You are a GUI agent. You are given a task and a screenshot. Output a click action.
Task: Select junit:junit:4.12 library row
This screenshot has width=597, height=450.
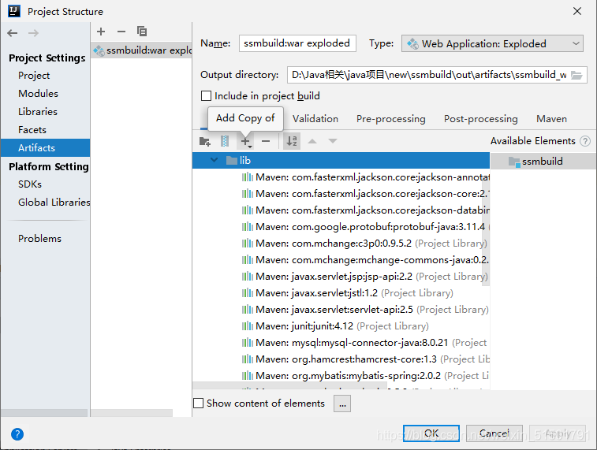(x=341, y=326)
